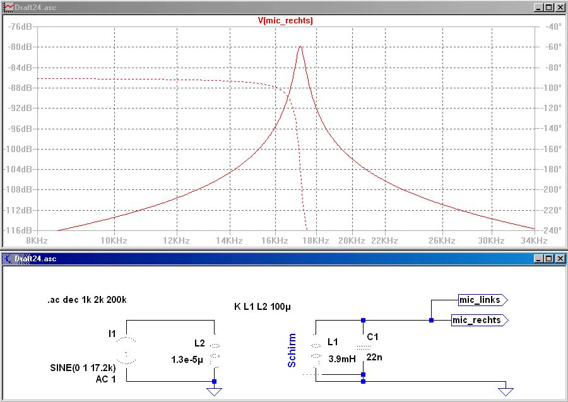568x402 pixels.
Task: Click the SINE(0 1 17.2k) source value
Action: [x=83, y=368]
